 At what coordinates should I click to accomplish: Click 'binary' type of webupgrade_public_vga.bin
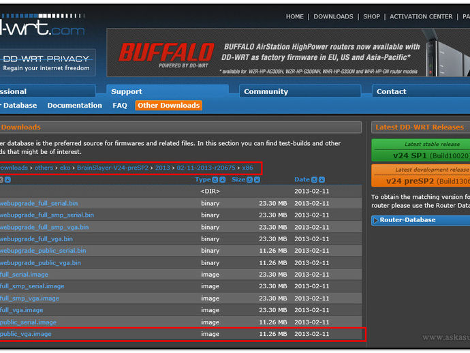[210, 263]
